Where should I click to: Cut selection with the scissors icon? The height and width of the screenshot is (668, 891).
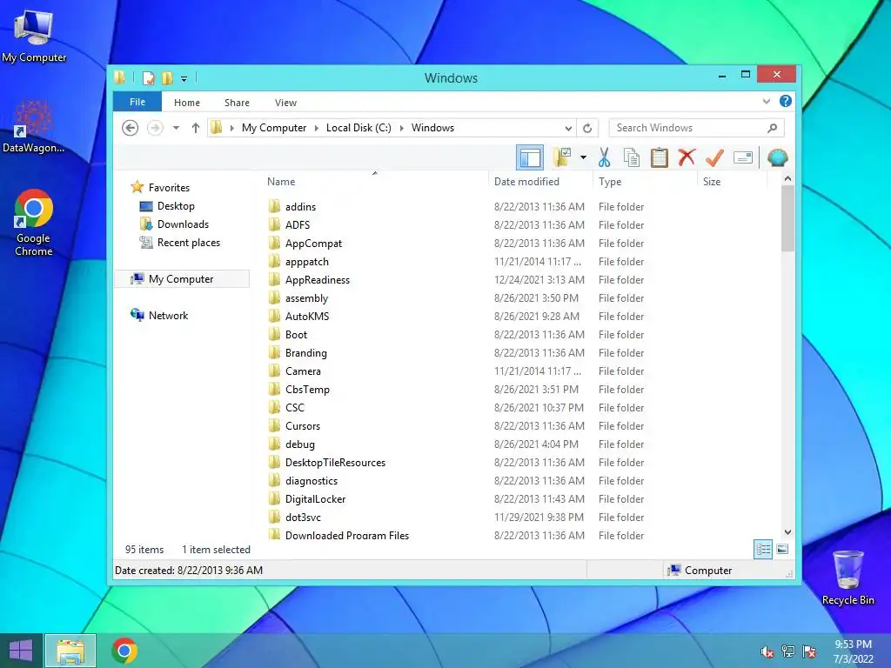[x=604, y=157]
